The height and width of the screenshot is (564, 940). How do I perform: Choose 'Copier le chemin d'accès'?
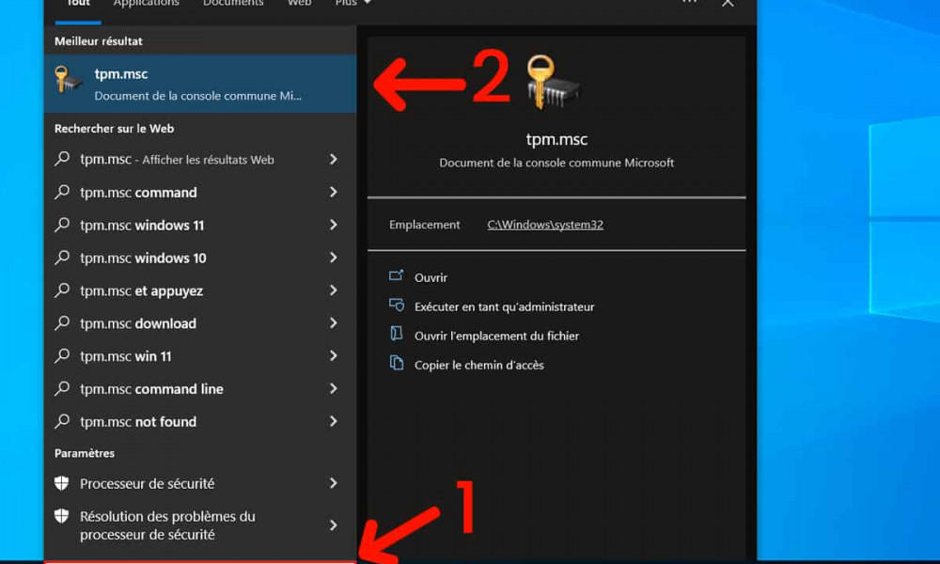click(479, 365)
